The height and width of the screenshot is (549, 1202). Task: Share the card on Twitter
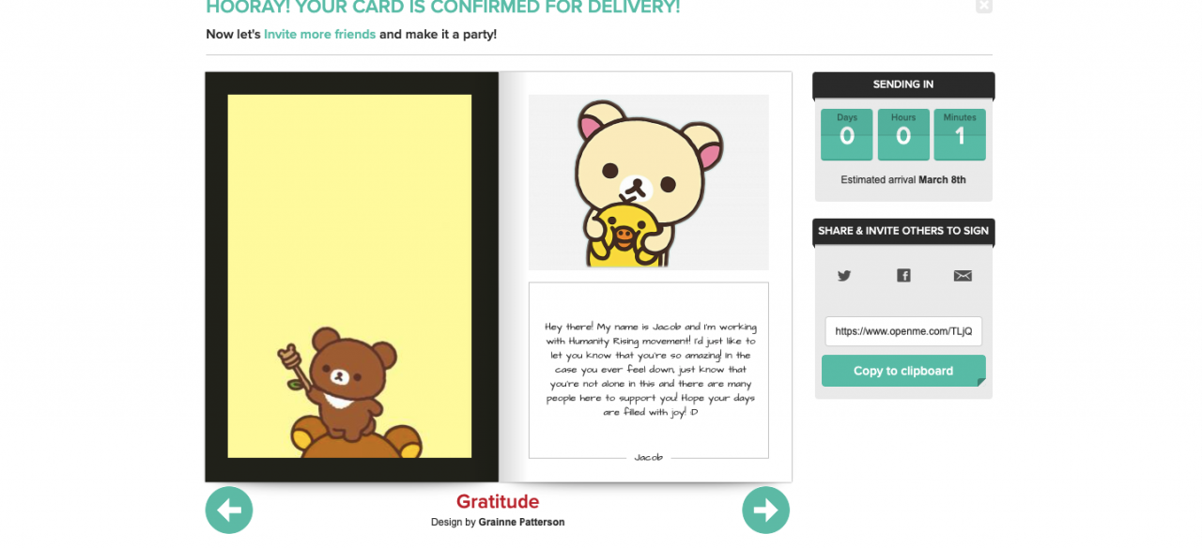click(x=844, y=276)
